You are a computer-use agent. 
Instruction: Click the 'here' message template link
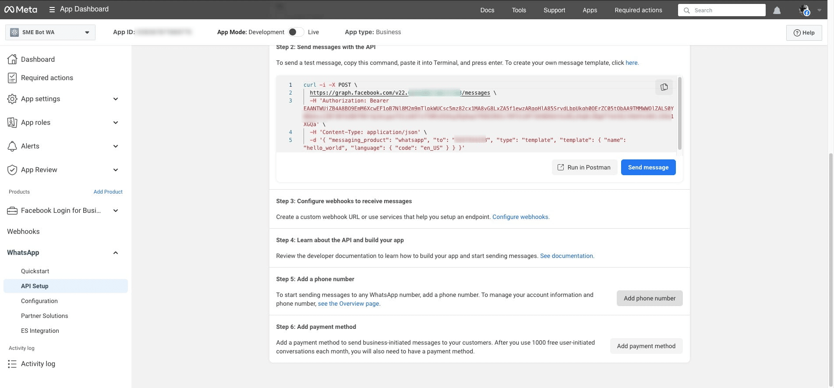(632, 63)
